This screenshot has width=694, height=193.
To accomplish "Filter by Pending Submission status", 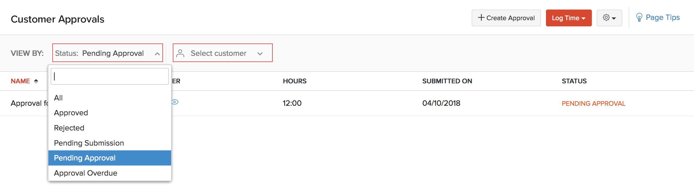I will point(89,143).
